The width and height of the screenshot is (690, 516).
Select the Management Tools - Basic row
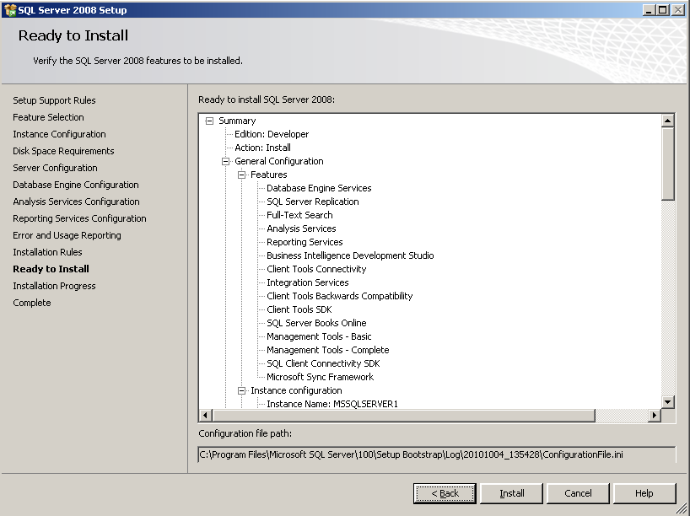pos(319,336)
